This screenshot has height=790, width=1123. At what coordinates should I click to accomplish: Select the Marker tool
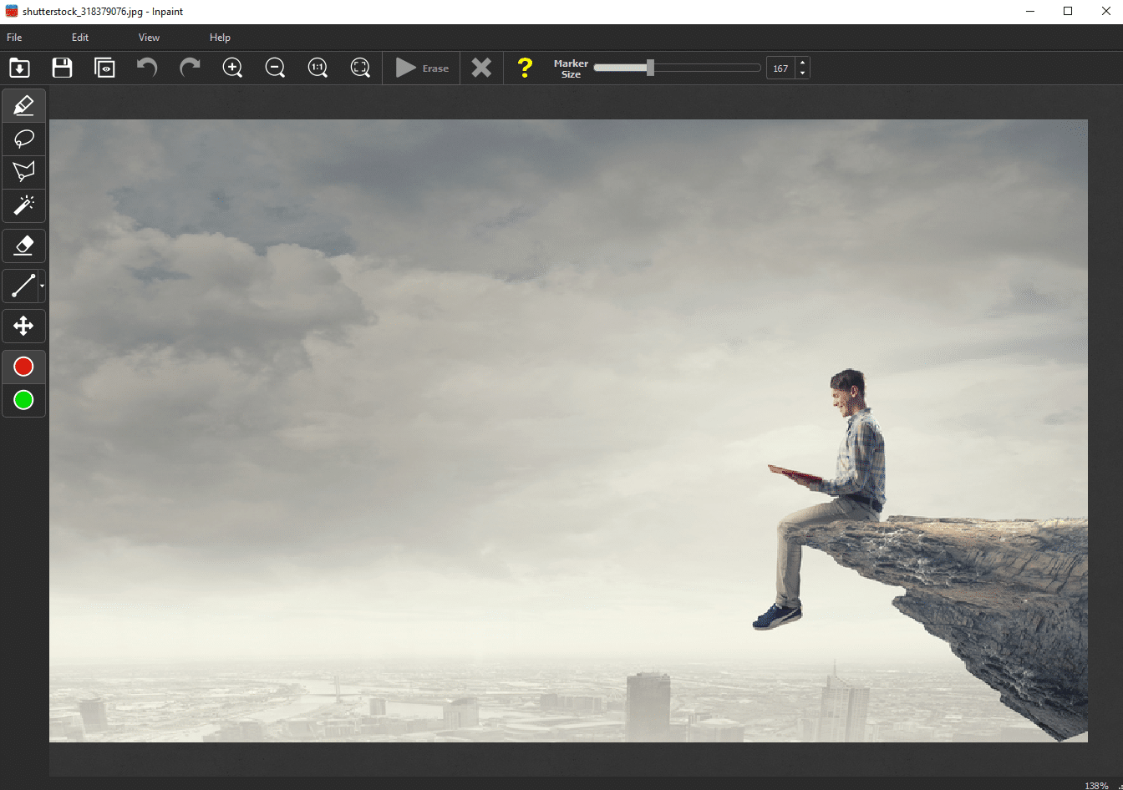click(x=23, y=105)
